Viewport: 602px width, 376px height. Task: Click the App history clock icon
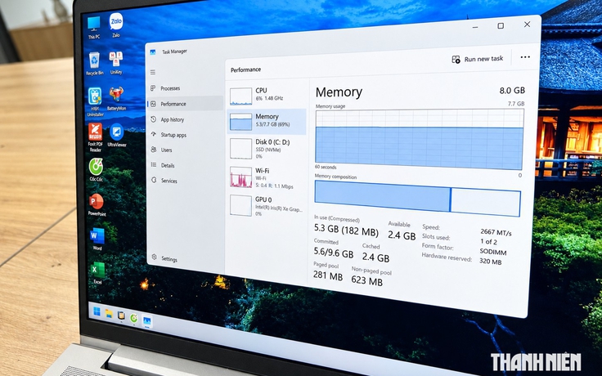click(x=153, y=119)
